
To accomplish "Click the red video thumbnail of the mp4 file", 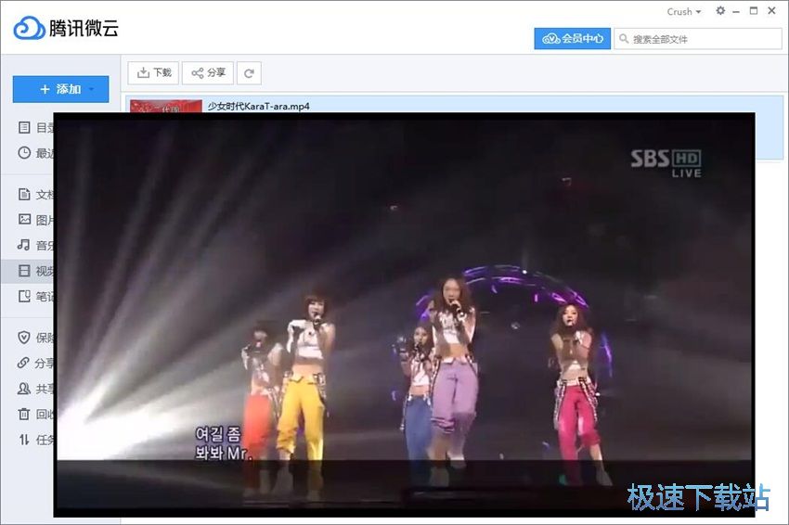I will [x=166, y=106].
